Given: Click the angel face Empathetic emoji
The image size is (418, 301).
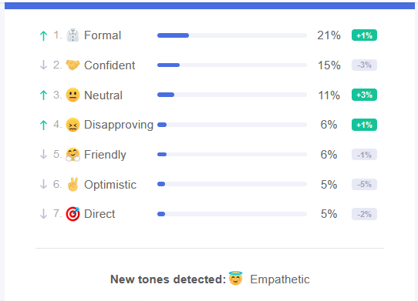Looking at the screenshot, I should 236,278.
